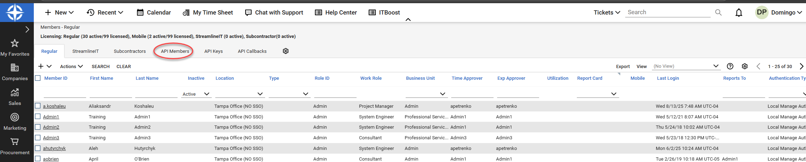Click the CLEAR button
This screenshot has width=806, height=162.
coord(123,67)
